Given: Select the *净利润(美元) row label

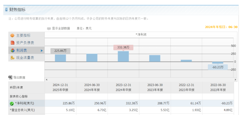Looking at the screenshot, I should [24, 103].
